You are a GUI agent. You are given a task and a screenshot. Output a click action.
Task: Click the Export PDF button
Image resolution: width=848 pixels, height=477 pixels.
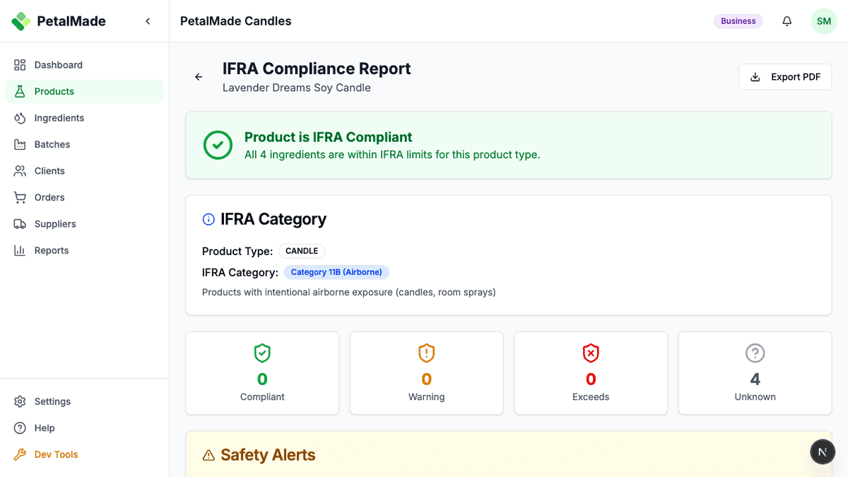coord(784,76)
